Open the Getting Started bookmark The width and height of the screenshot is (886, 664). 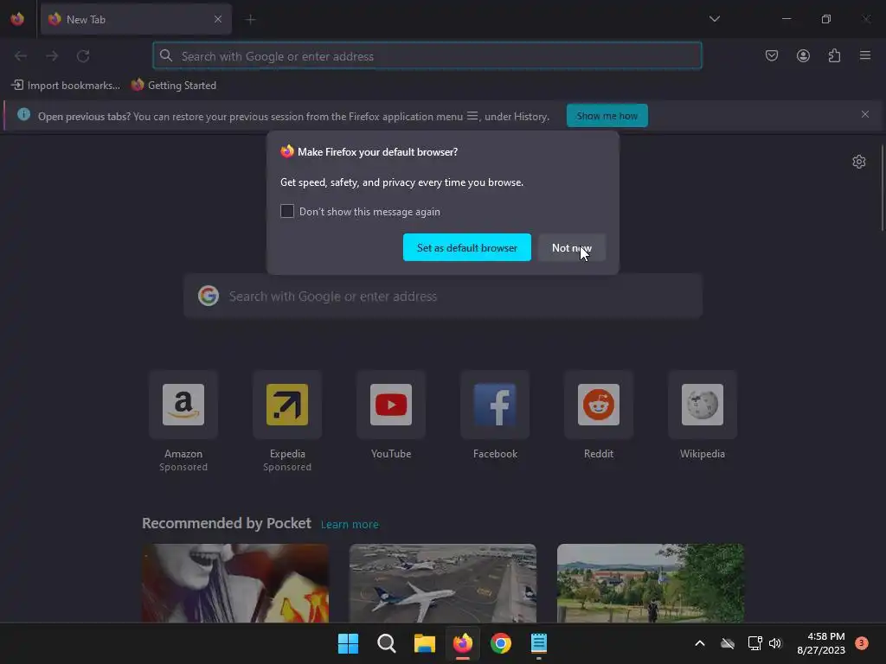coord(174,86)
